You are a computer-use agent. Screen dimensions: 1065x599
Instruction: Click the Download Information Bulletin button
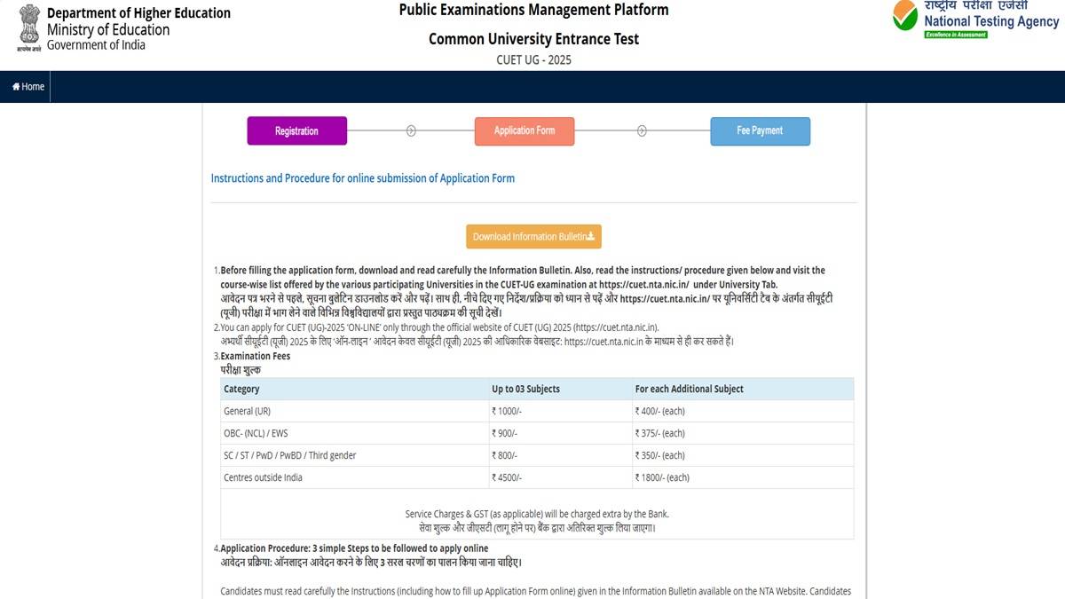[x=533, y=236]
